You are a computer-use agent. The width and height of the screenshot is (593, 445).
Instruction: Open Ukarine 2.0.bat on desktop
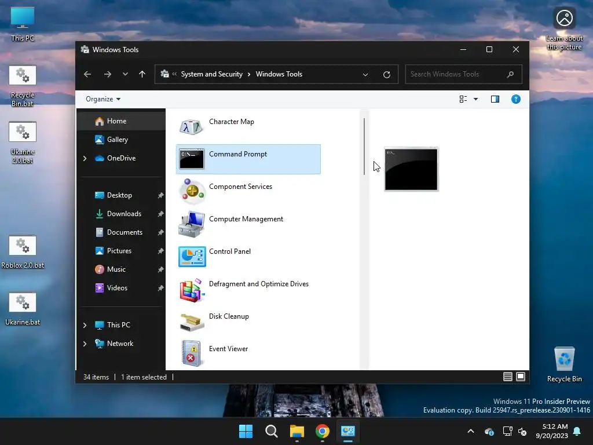(x=23, y=143)
